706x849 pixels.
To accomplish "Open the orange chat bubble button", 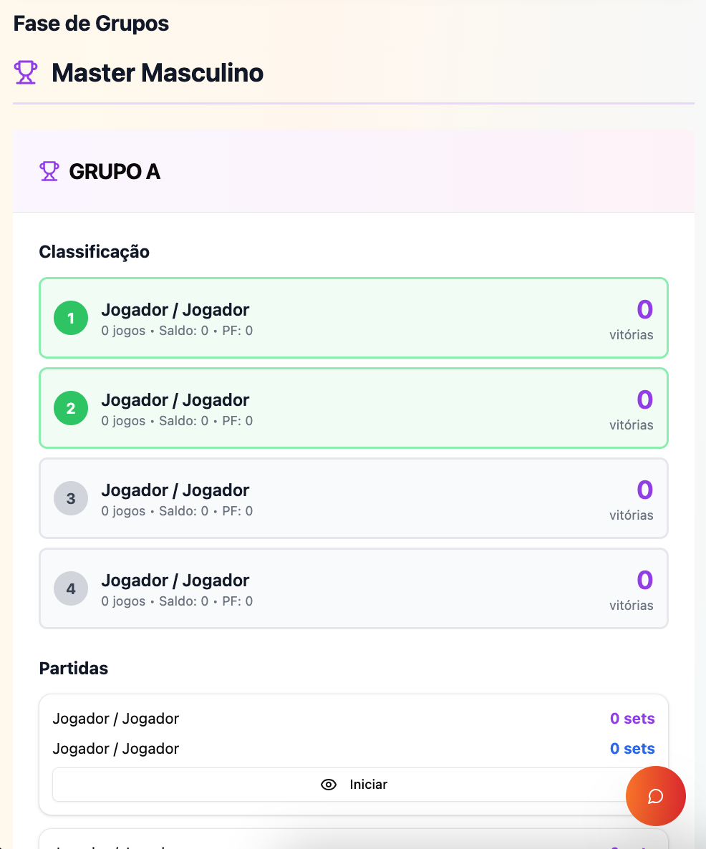I will pos(655,796).
